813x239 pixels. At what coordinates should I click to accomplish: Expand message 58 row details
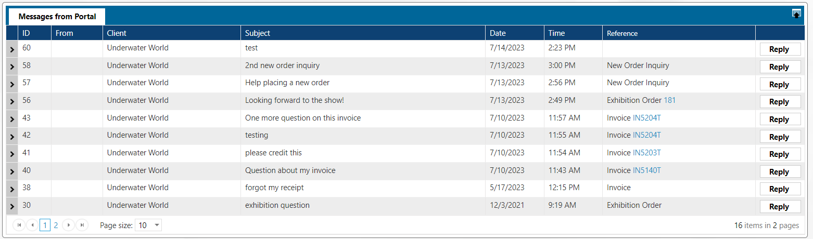12,67
